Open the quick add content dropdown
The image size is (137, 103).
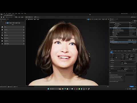point(16,17)
